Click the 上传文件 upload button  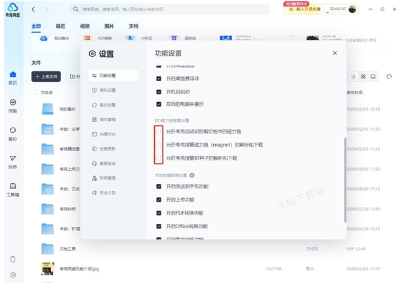pos(47,77)
